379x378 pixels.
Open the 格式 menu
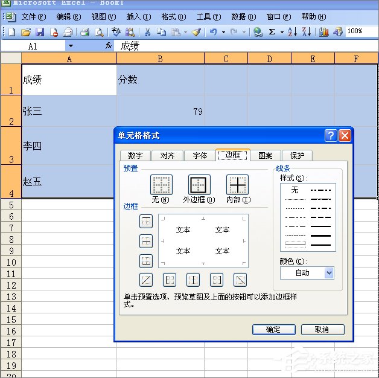coord(173,17)
